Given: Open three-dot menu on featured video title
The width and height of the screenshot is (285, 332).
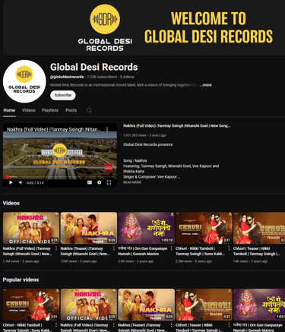Looking at the screenshot, I should pos(107,129).
